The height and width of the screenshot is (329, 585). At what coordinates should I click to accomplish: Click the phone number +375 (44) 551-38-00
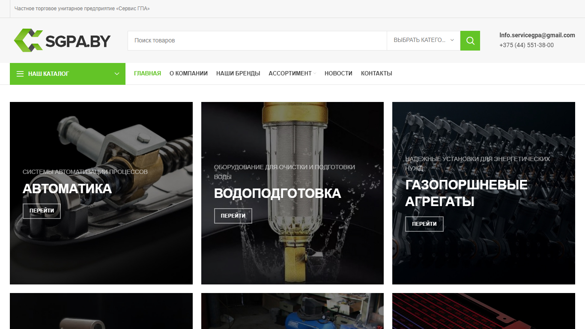click(526, 45)
